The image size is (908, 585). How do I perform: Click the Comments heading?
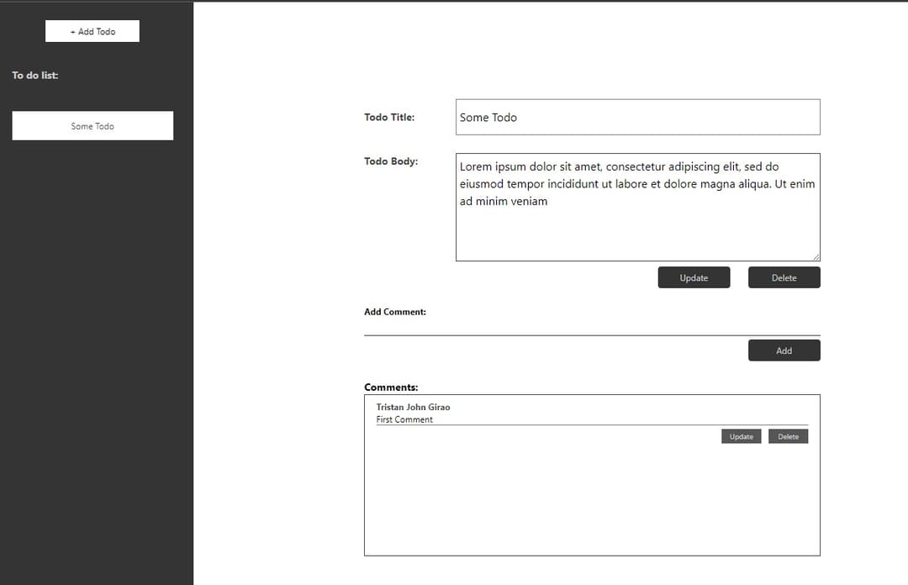pos(391,387)
